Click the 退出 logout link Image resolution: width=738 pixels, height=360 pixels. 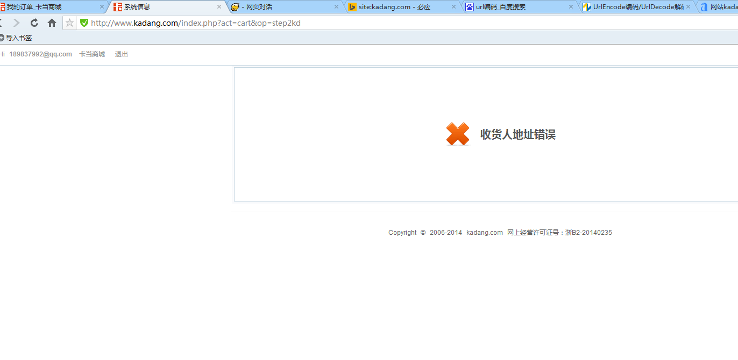point(122,54)
